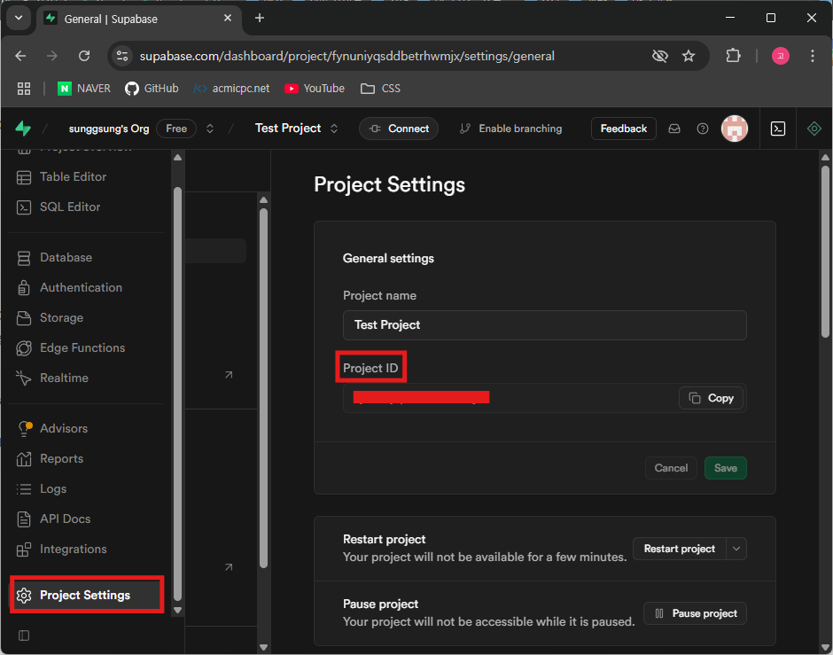Click the Connect button

pos(399,129)
